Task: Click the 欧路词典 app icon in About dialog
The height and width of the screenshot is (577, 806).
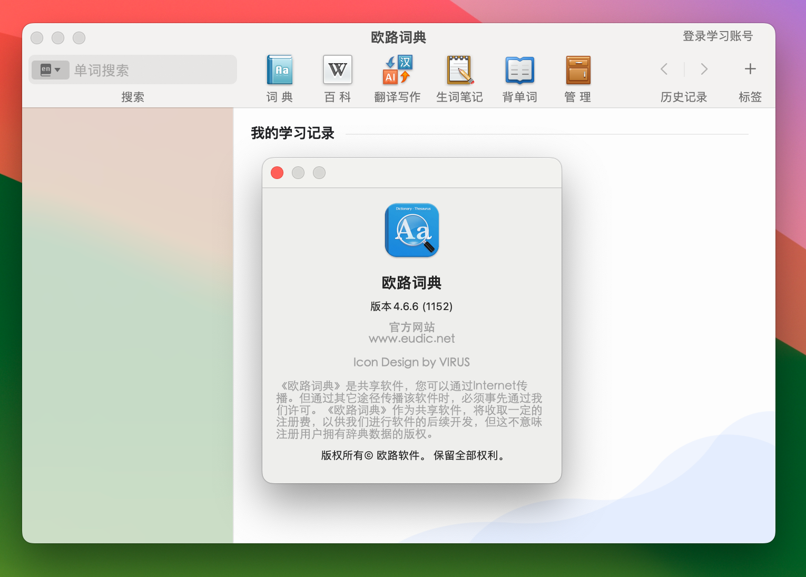Action: 412,231
